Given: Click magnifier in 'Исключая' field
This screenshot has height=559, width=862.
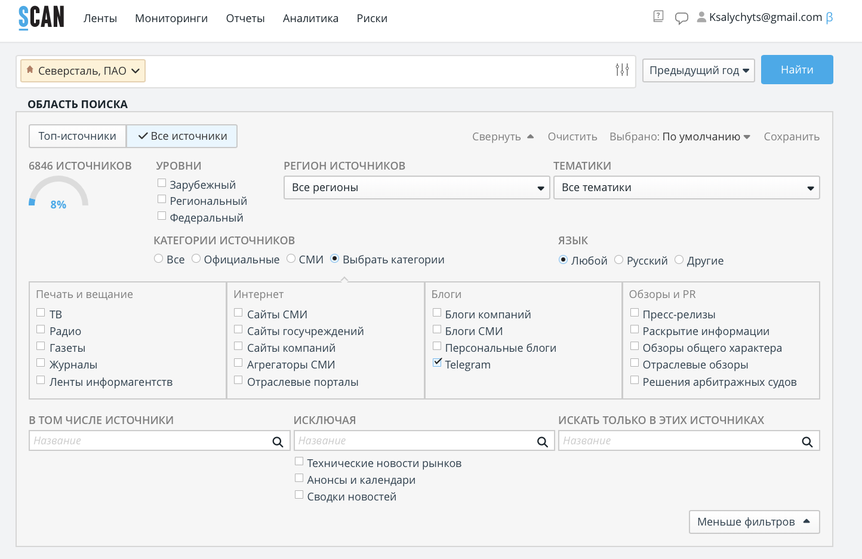Looking at the screenshot, I should tap(542, 441).
